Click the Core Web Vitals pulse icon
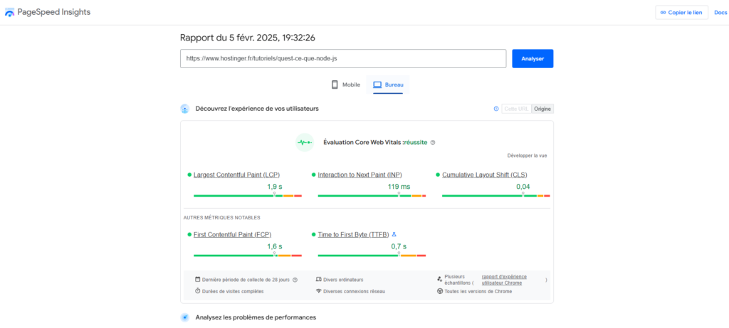Screen dimensions: 729x328 pyautogui.click(x=305, y=142)
